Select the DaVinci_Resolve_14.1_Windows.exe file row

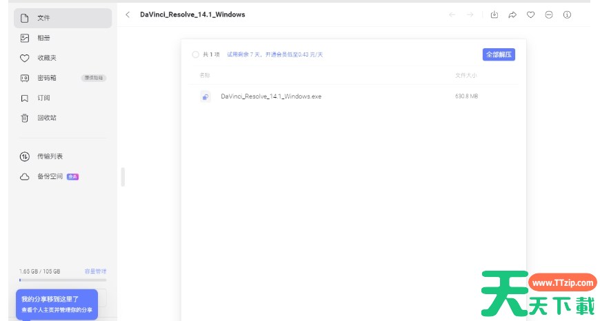click(345, 96)
